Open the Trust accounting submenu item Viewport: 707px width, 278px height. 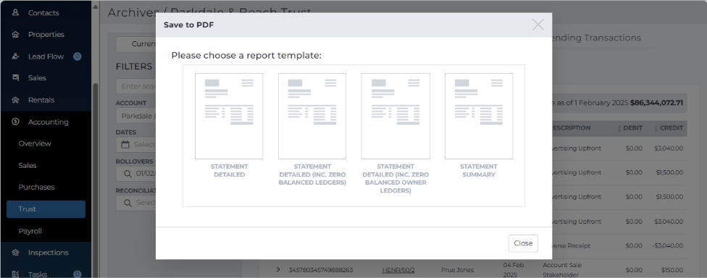point(46,209)
